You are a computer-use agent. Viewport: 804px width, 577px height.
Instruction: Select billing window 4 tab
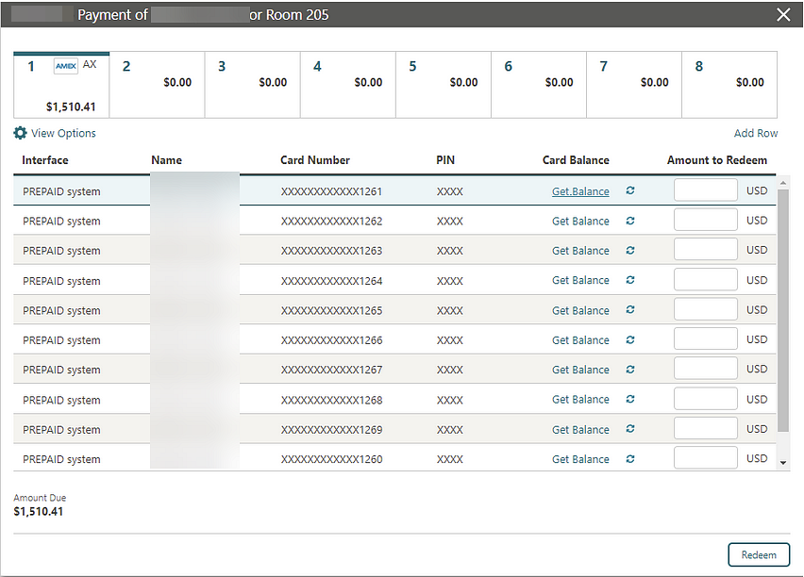tap(347, 85)
